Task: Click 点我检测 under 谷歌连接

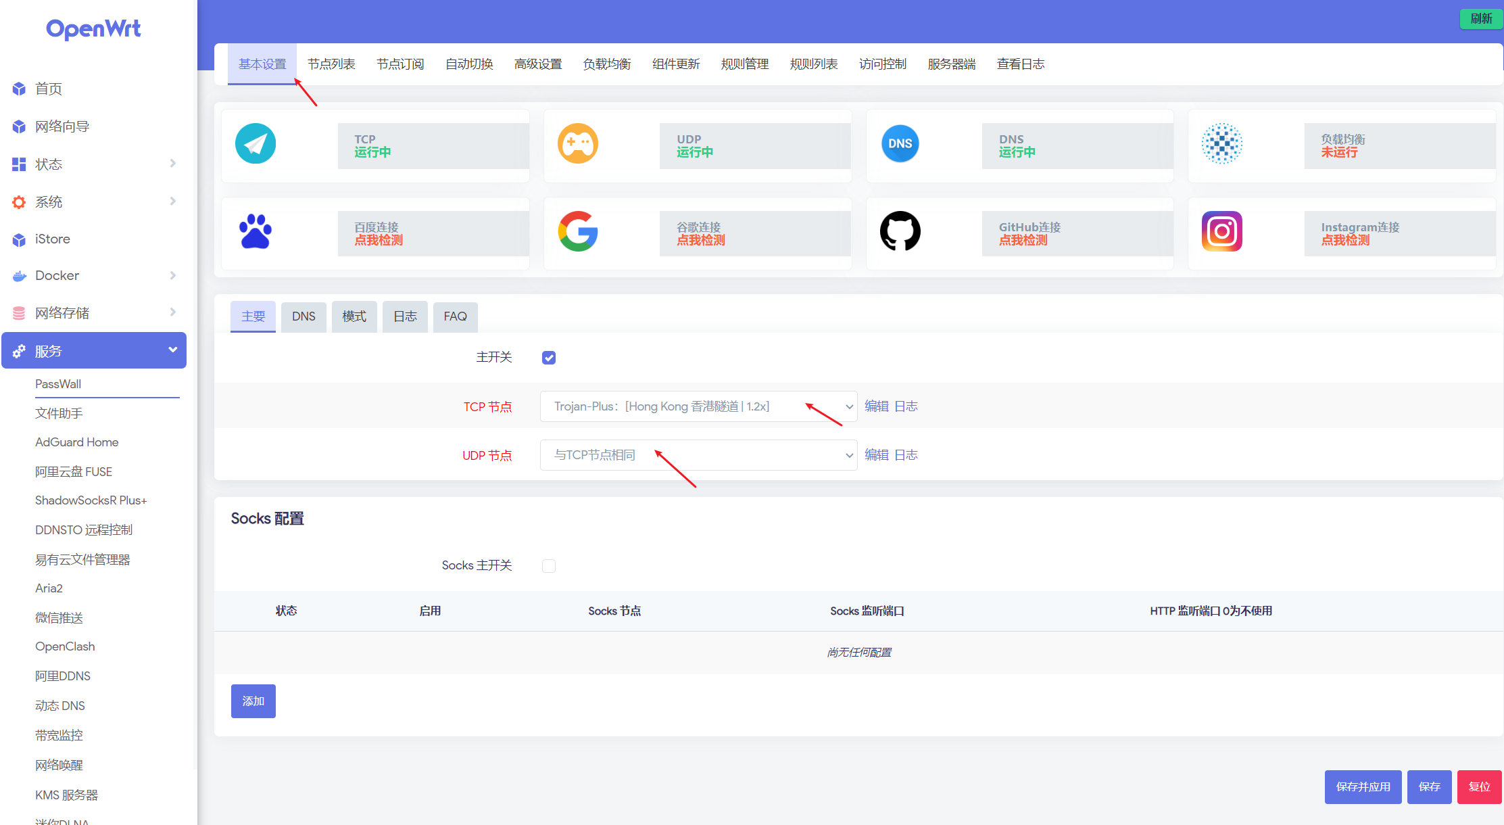Action: click(x=701, y=240)
